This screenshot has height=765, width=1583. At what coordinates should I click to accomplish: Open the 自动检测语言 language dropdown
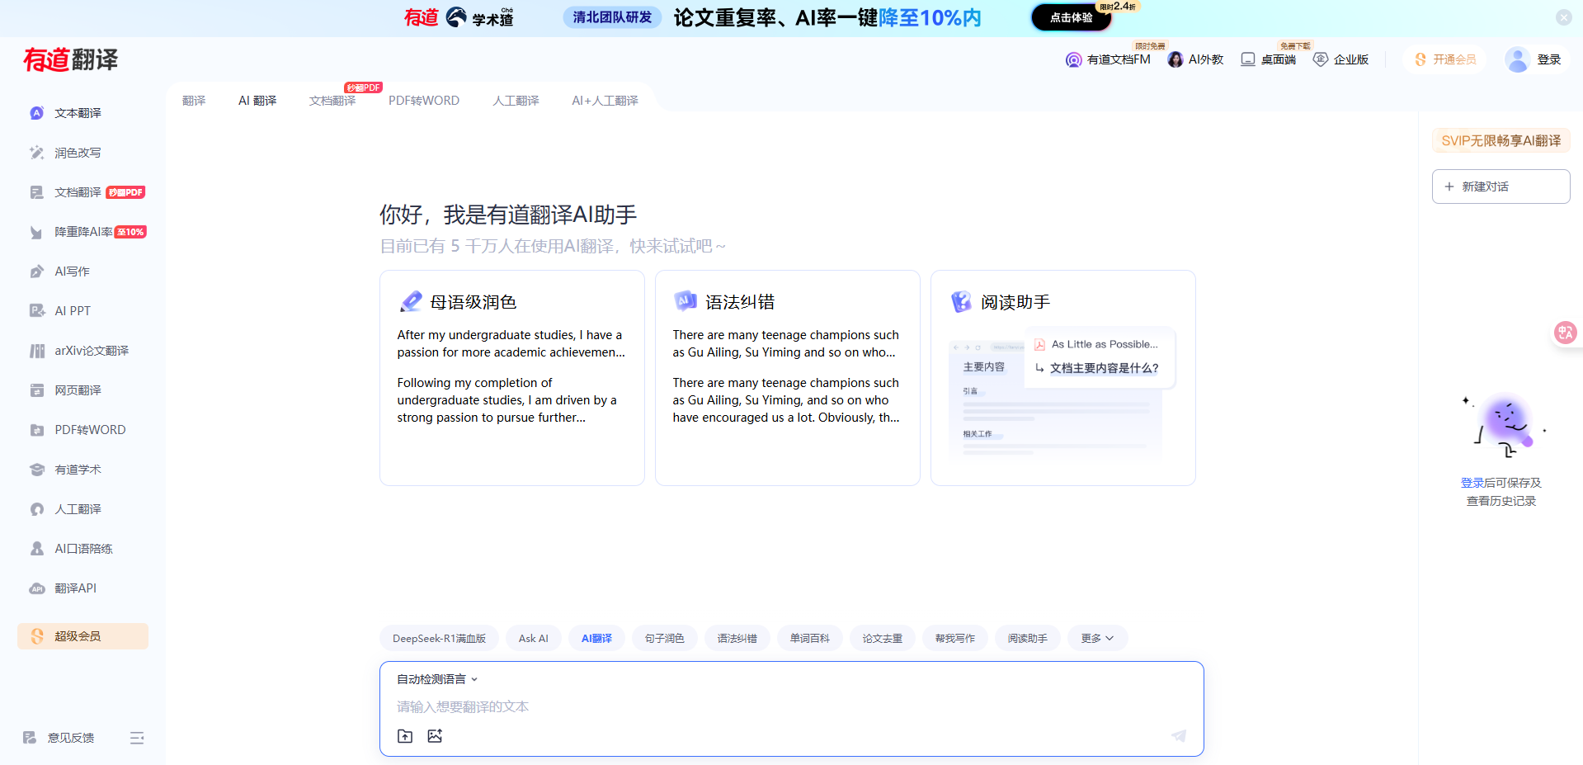[x=437, y=679]
